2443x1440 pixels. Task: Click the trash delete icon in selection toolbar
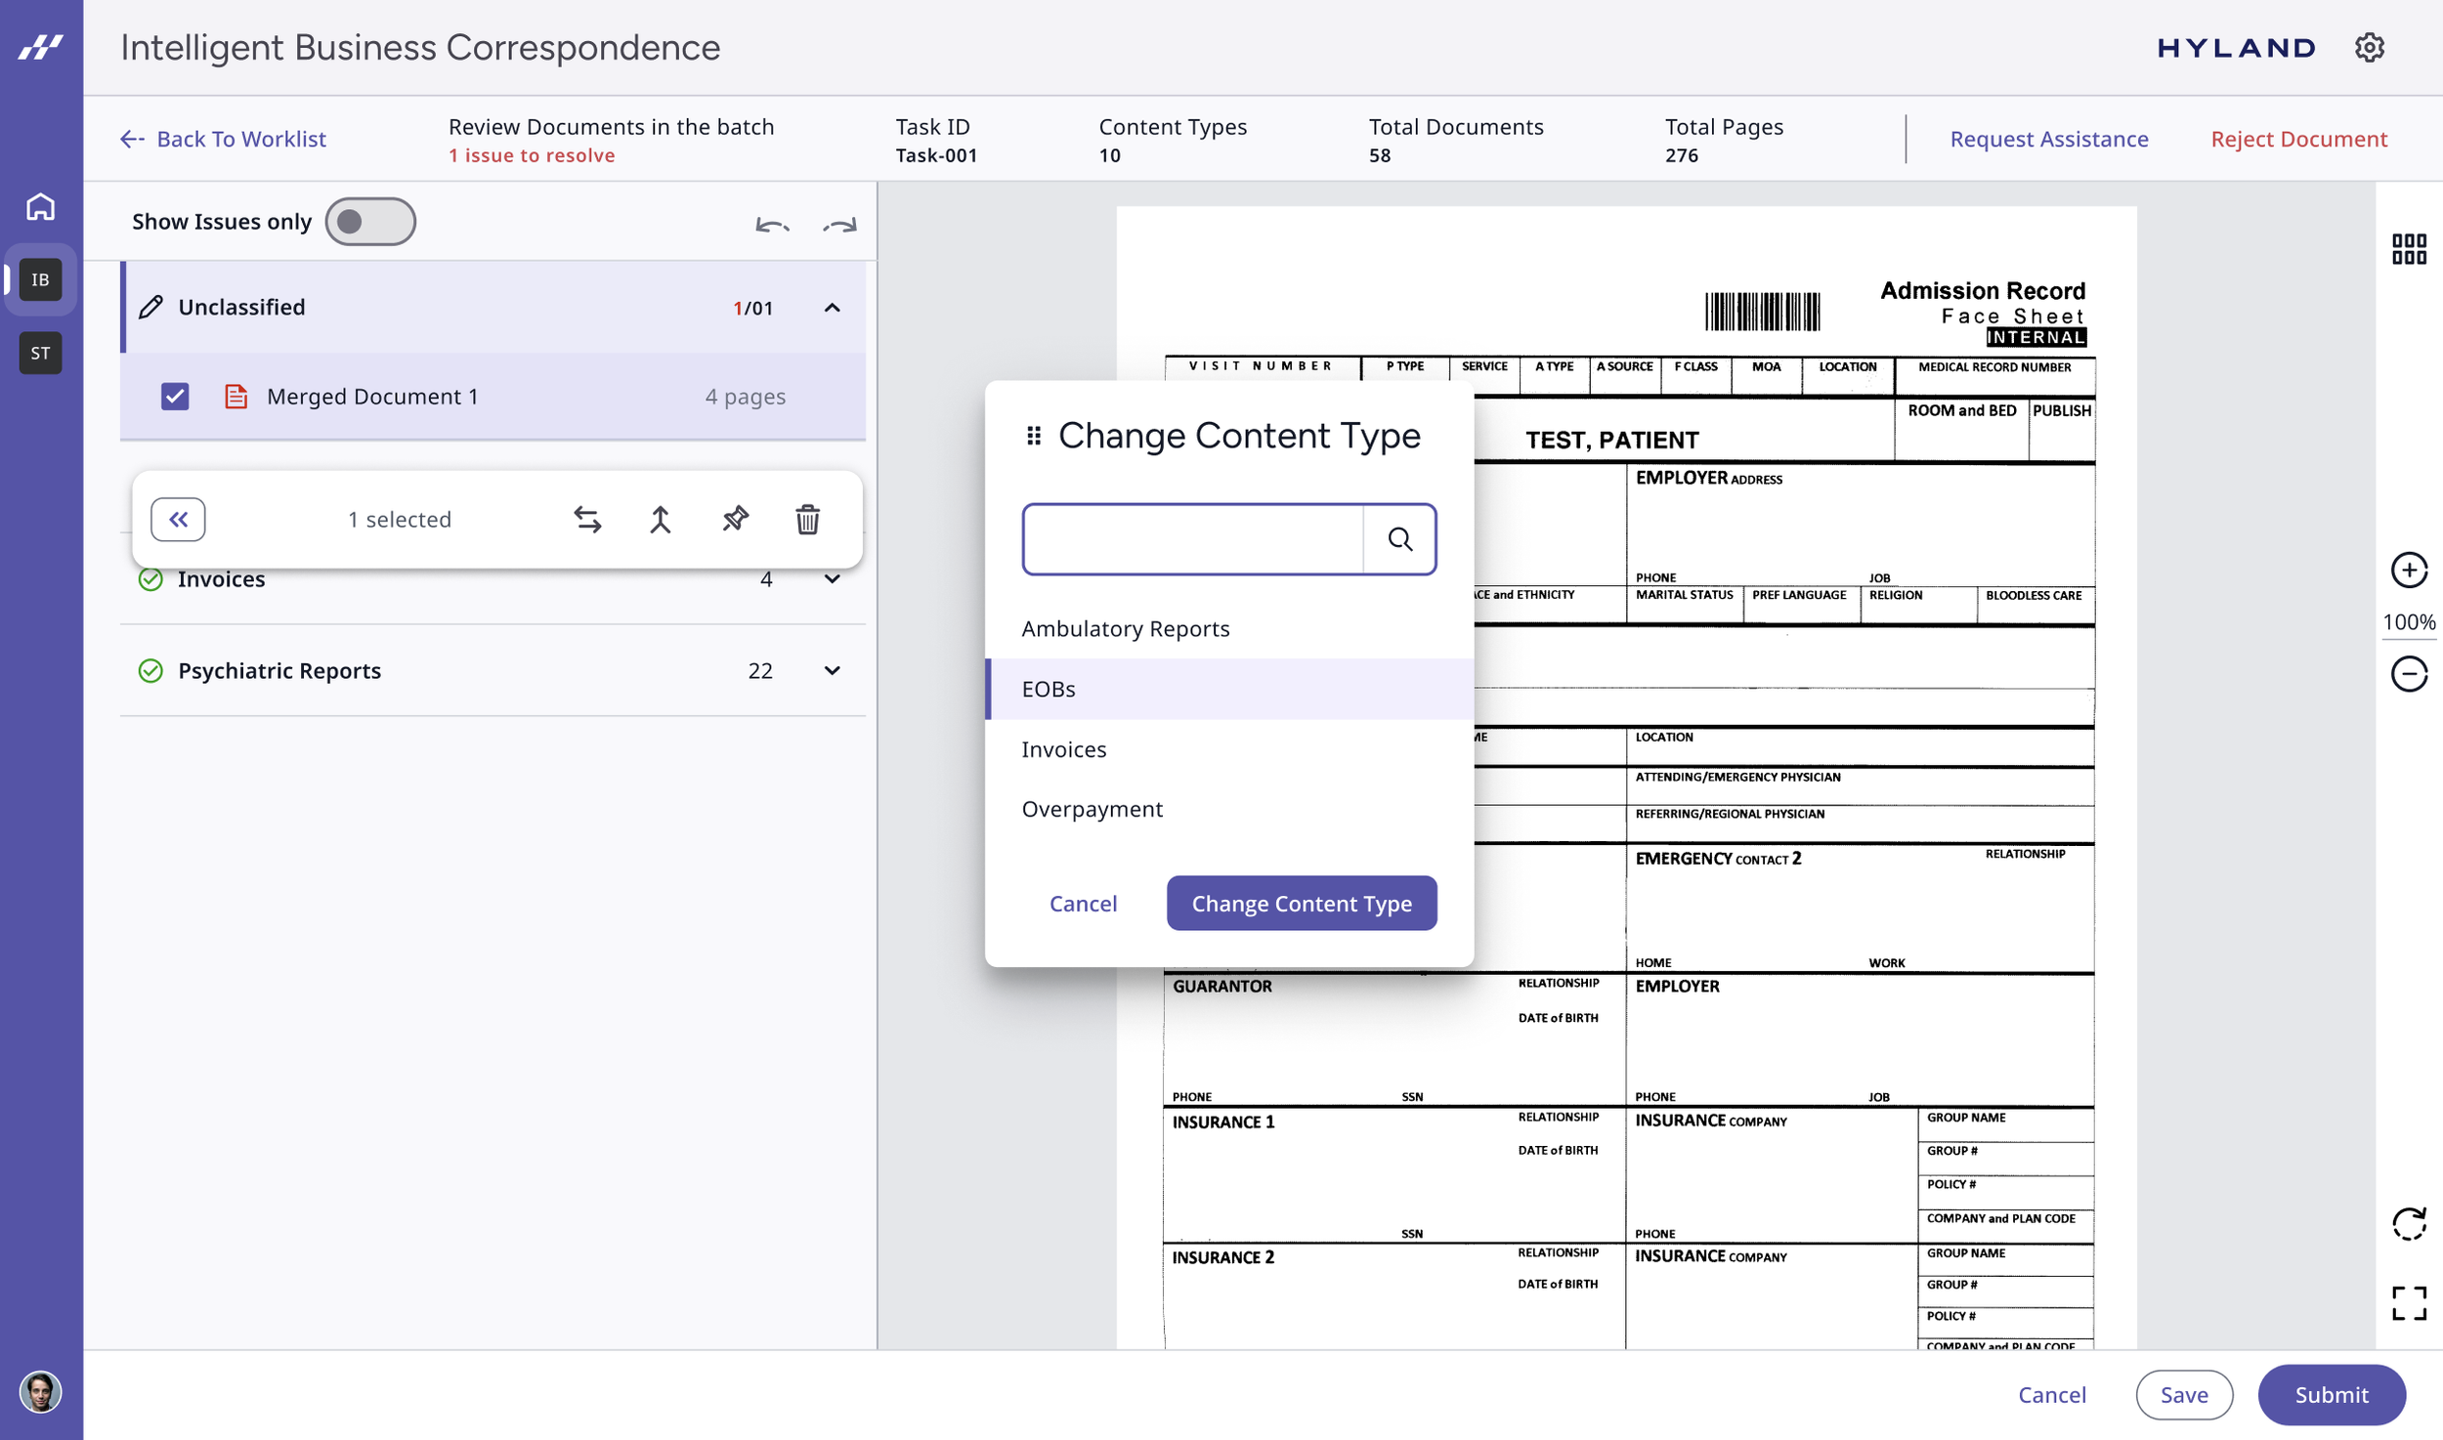pyautogui.click(x=807, y=519)
